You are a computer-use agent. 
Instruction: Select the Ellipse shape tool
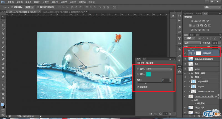click(x=3, y=89)
